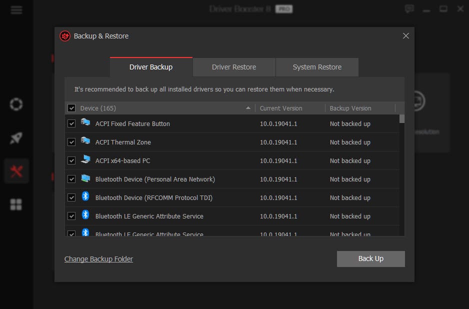
Task: Open the Change Backup Folder link
Action: coord(98,259)
